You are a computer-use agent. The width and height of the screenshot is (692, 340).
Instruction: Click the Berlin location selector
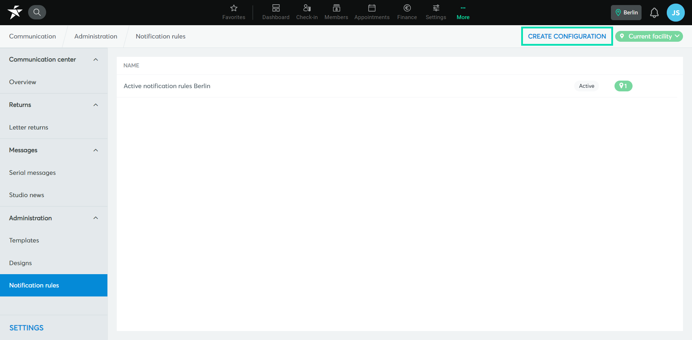[626, 13]
